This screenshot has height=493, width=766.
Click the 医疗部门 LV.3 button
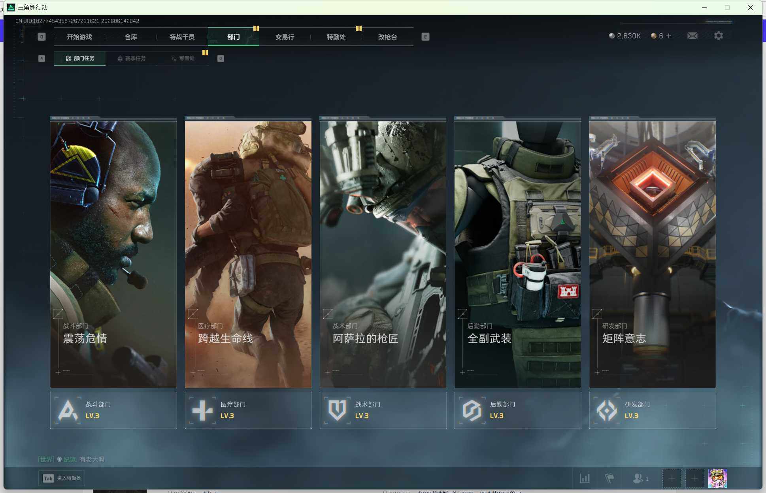coord(248,410)
